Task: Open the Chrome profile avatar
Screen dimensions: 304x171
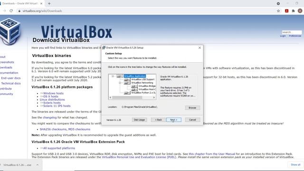Action: [300, 11]
